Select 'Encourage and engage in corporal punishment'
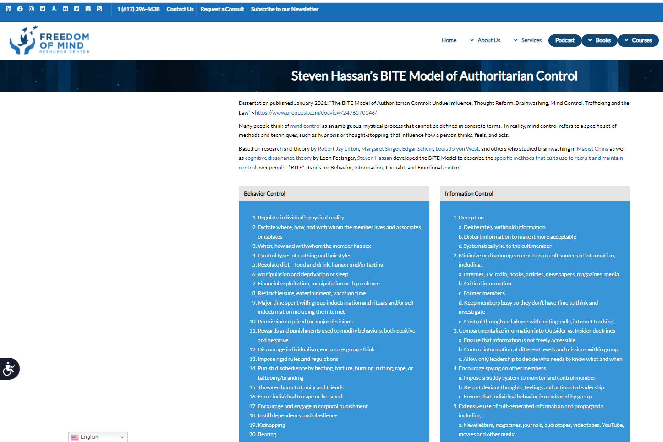The width and height of the screenshot is (663, 442). click(x=312, y=406)
